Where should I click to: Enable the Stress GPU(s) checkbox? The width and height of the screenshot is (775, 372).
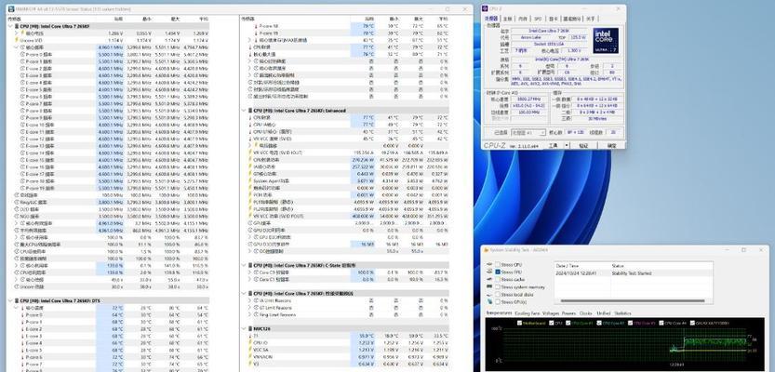pyautogui.click(x=498, y=302)
